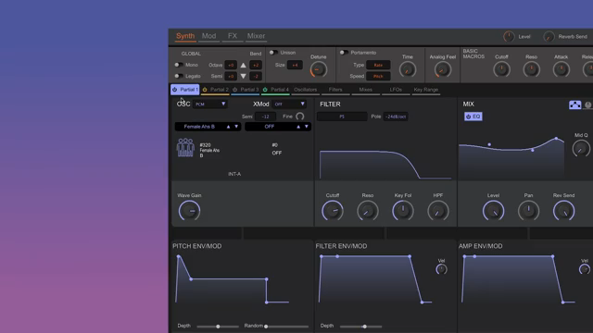Click the Filter Env Depth slider
The width and height of the screenshot is (593, 333).
361,327
